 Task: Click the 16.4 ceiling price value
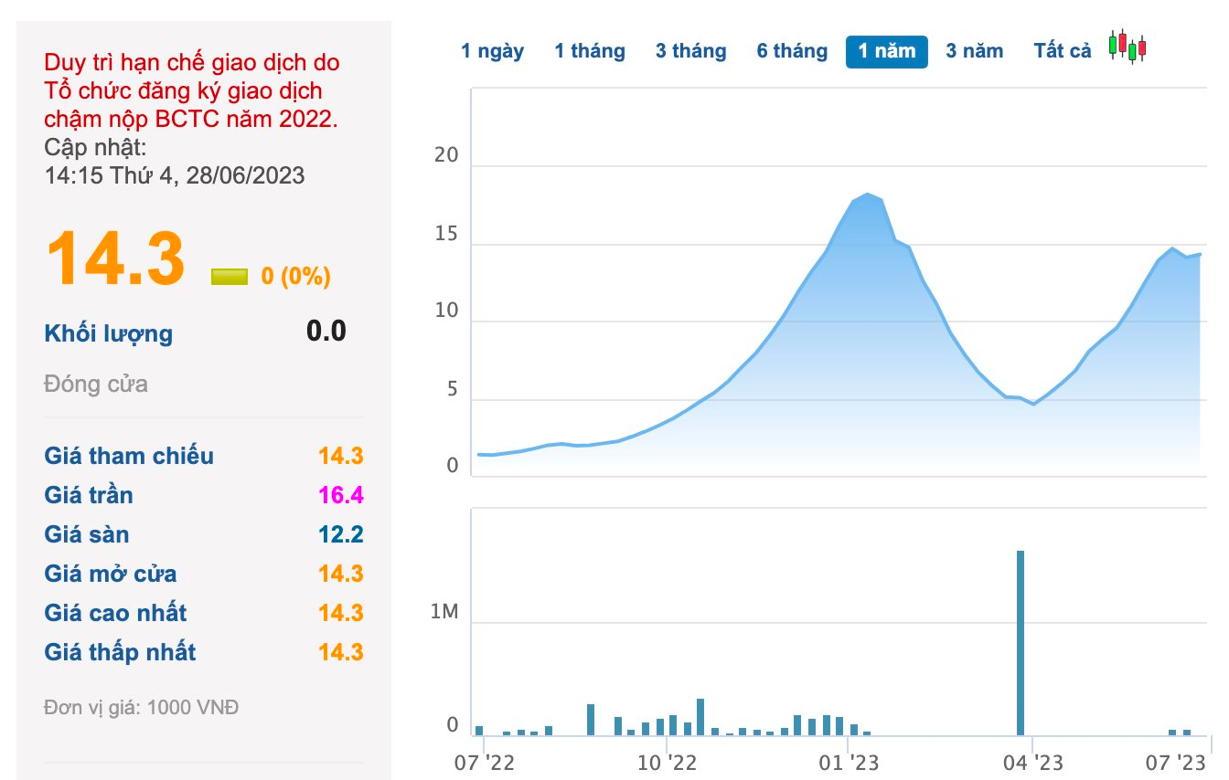point(341,495)
